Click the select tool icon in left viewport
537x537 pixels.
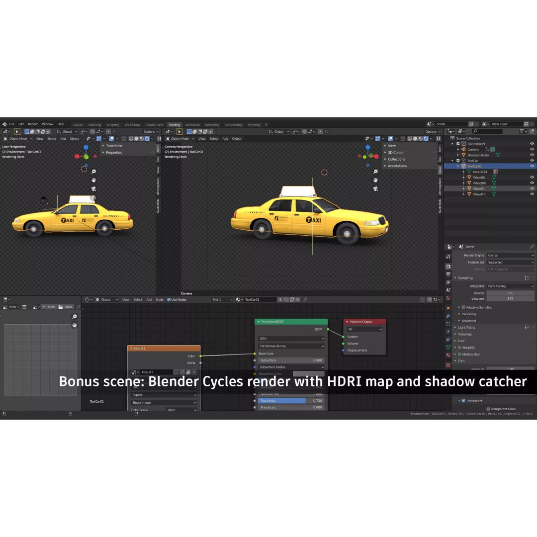pyautogui.click(x=17, y=131)
